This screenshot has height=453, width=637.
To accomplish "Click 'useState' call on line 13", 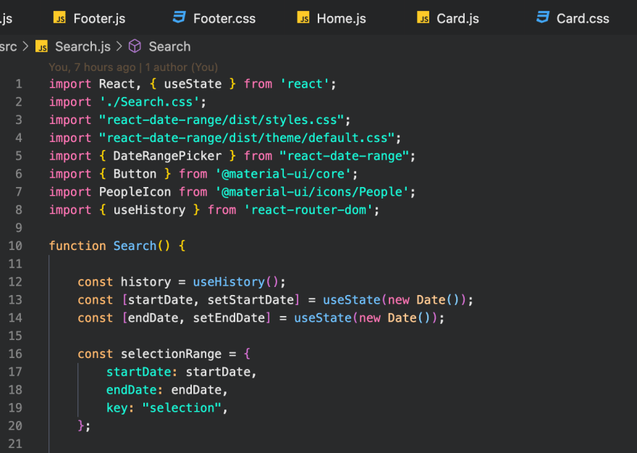I will click(352, 299).
